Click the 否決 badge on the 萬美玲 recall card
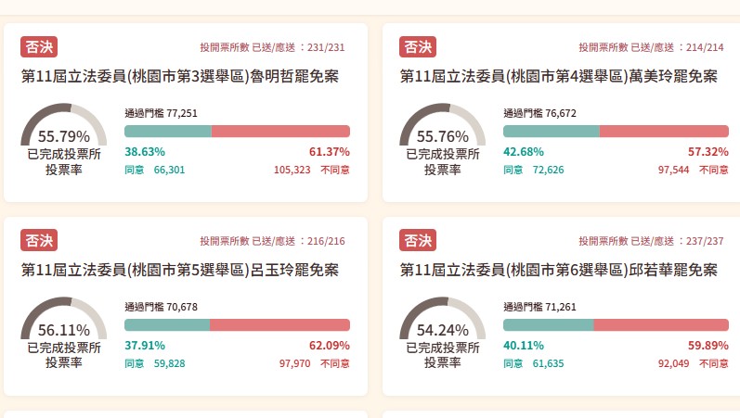This screenshot has height=418, width=740. point(418,47)
